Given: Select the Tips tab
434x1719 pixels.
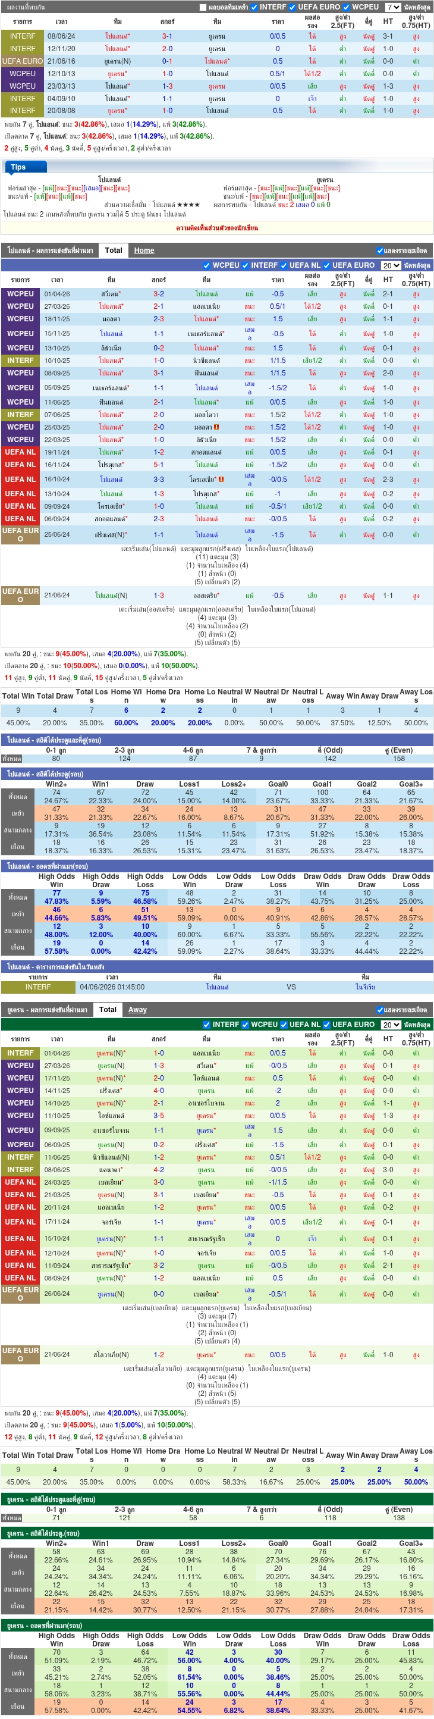Looking at the screenshot, I should click(26, 167).
